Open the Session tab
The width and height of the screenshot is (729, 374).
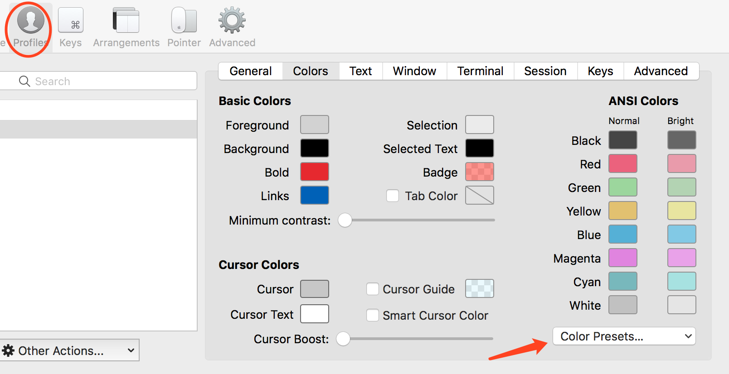(x=545, y=71)
